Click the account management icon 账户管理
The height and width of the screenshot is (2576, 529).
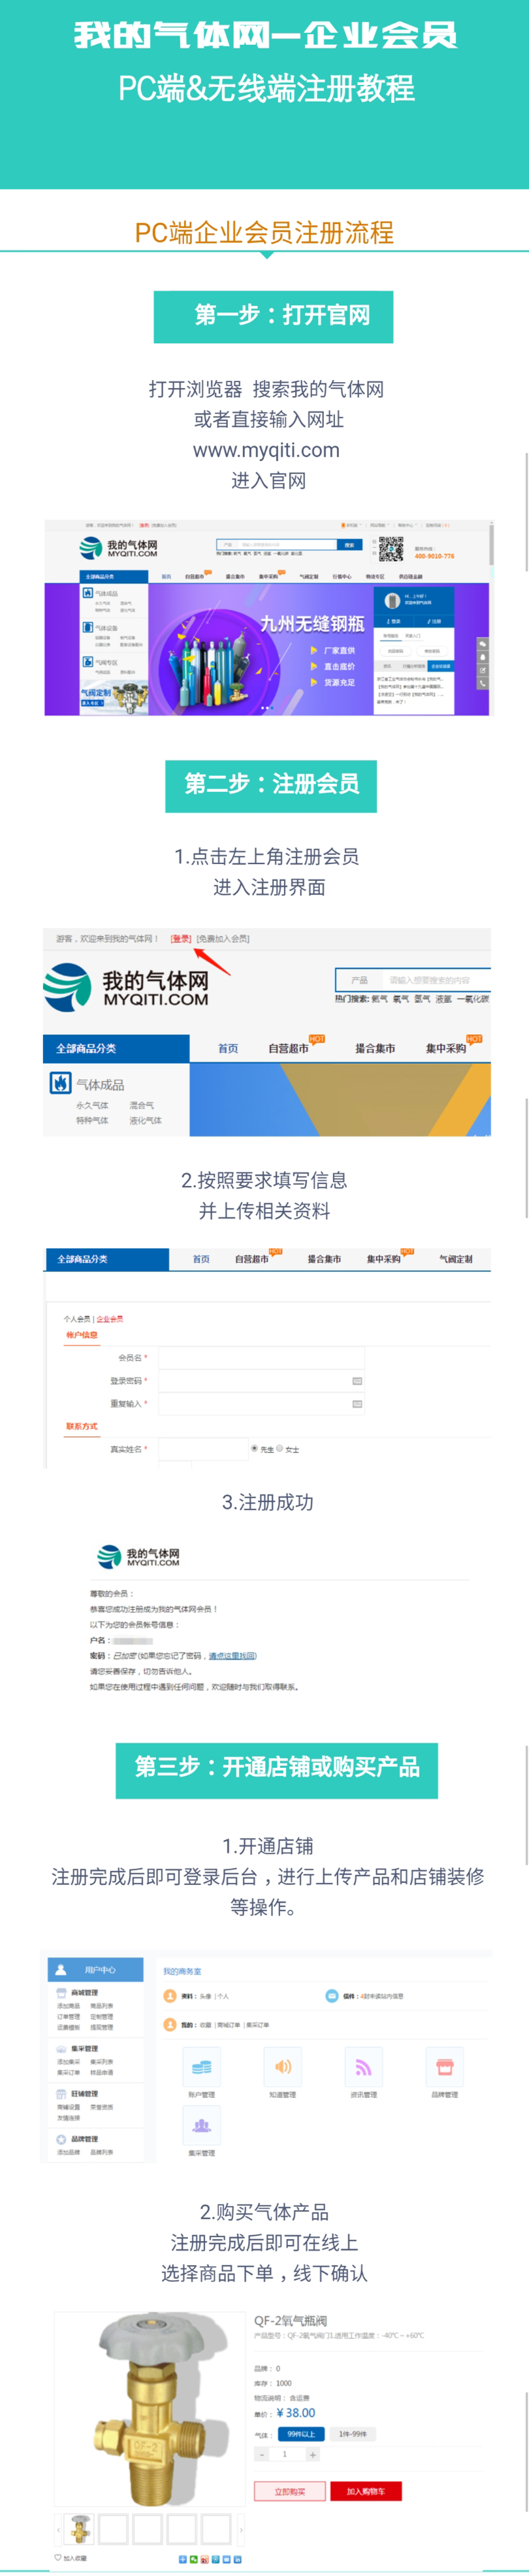201,2066
